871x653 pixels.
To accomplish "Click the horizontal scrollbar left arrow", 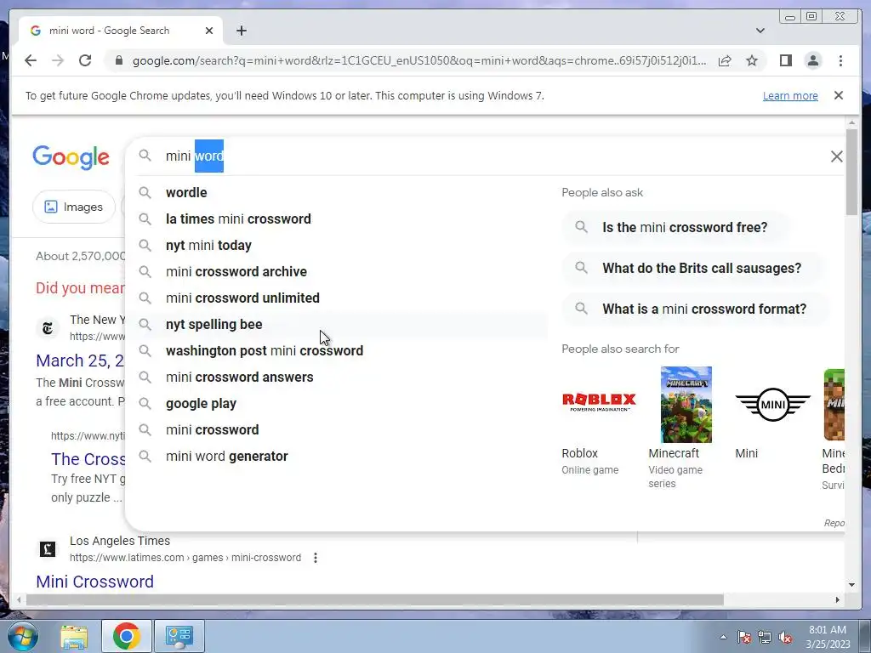I will tap(19, 599).
